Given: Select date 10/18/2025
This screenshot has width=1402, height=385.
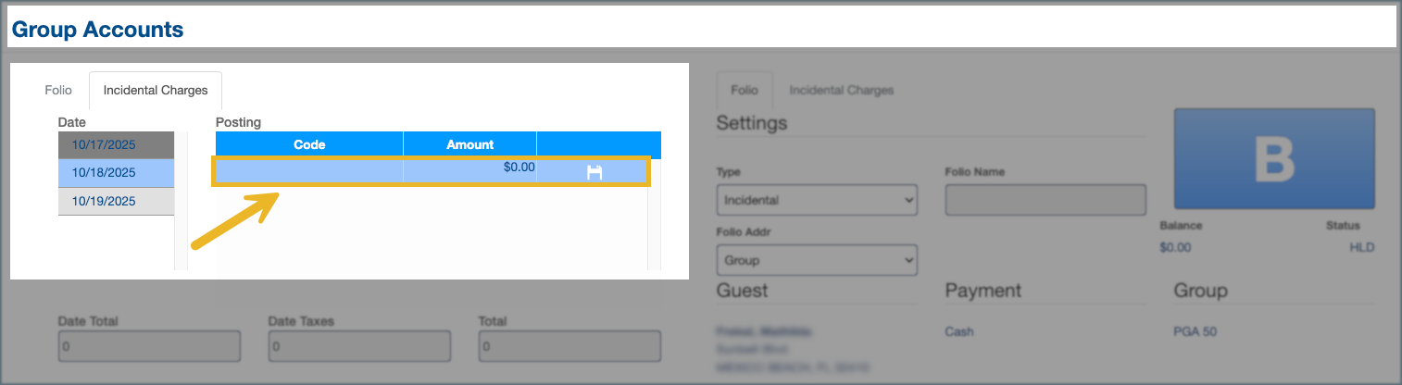Looking at the screenshot, I should point(116,172).
